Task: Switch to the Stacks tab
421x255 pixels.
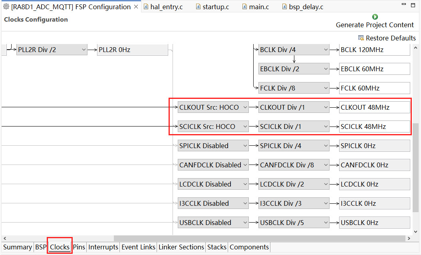Action: [216, 247]
